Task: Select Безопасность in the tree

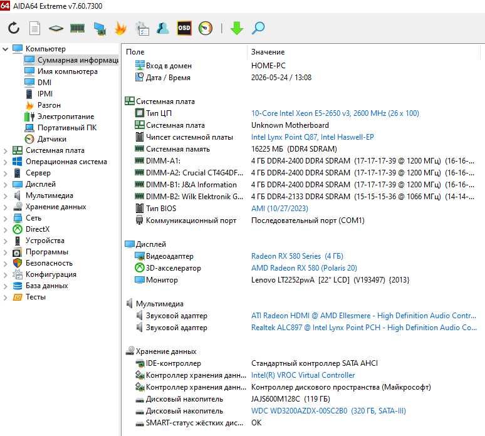Action: coord(49,263)
